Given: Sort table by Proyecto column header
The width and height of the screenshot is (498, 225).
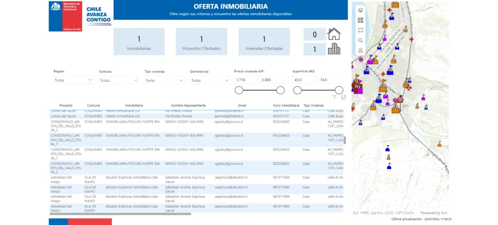Looking at the screenshot, I should [66, 105].
